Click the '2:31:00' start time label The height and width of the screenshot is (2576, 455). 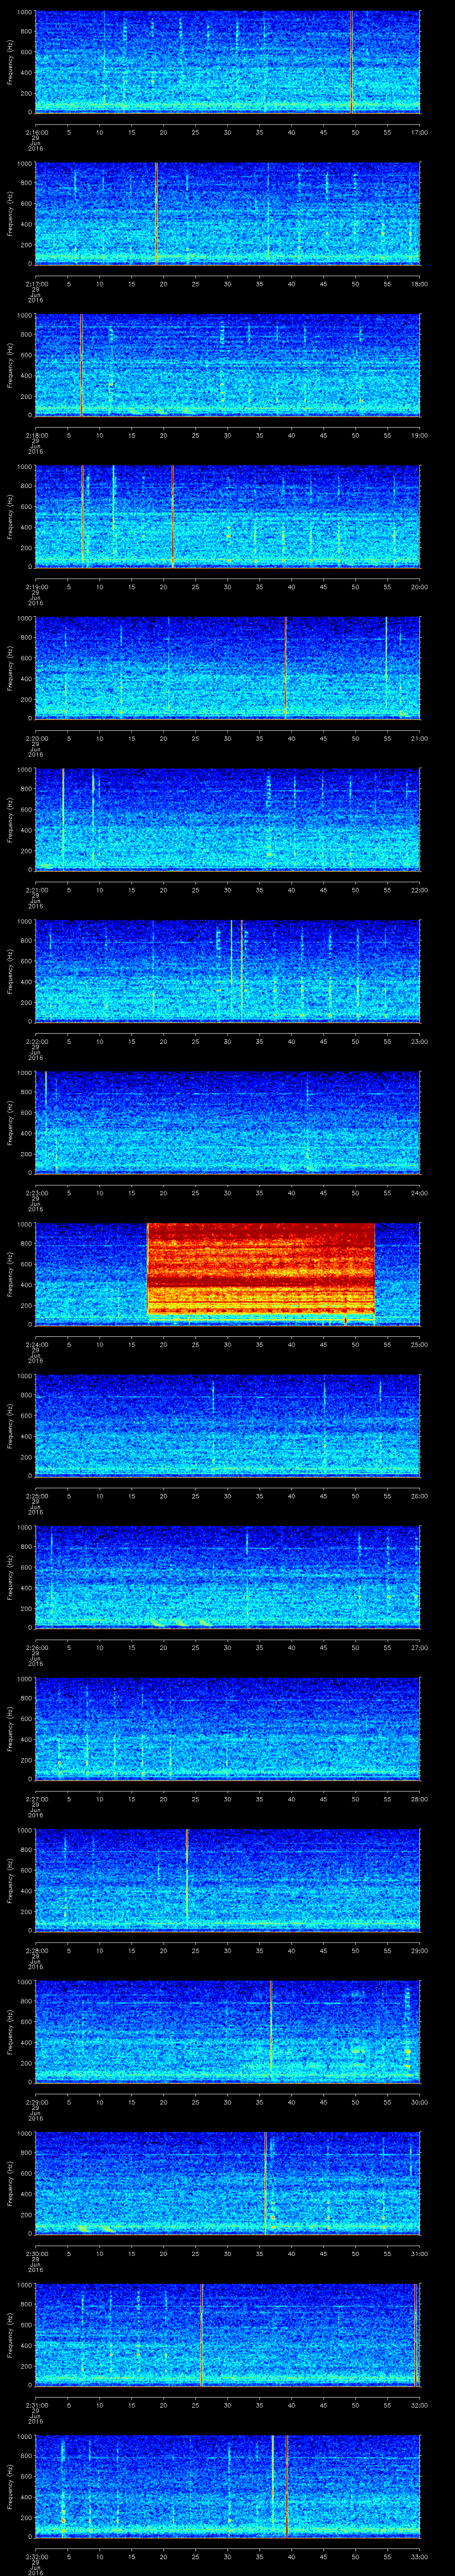click(36, 2405)
